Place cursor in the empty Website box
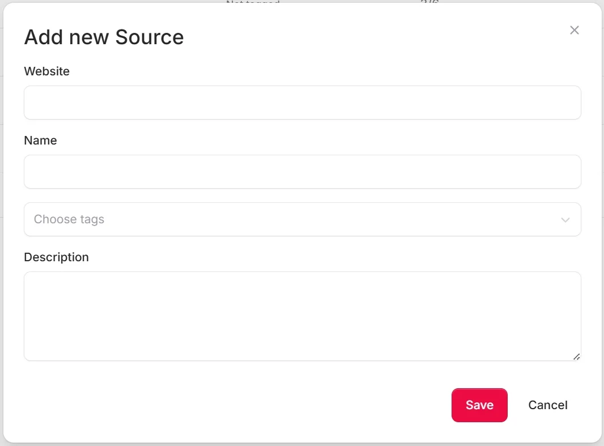Image resolution: width=604 pixels, height=446 pixels. click(x=303, y=103)
